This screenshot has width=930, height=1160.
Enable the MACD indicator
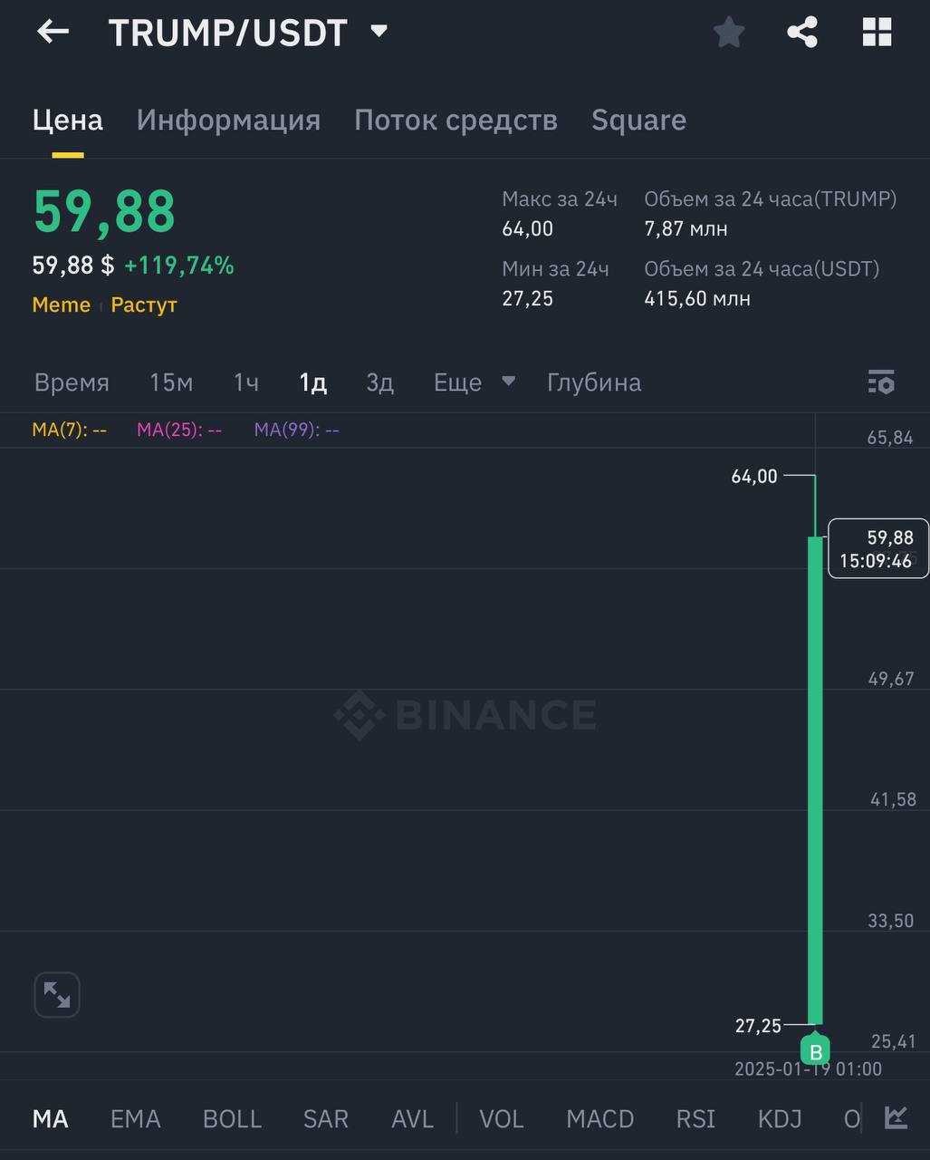point(599,1119)
